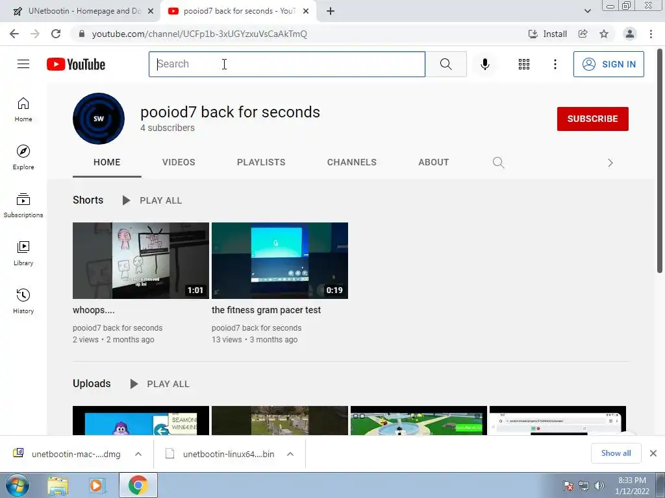Click Install in the address bar

coord(547,34)
